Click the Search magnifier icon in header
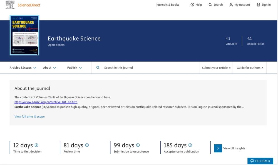 coord(210,5)
